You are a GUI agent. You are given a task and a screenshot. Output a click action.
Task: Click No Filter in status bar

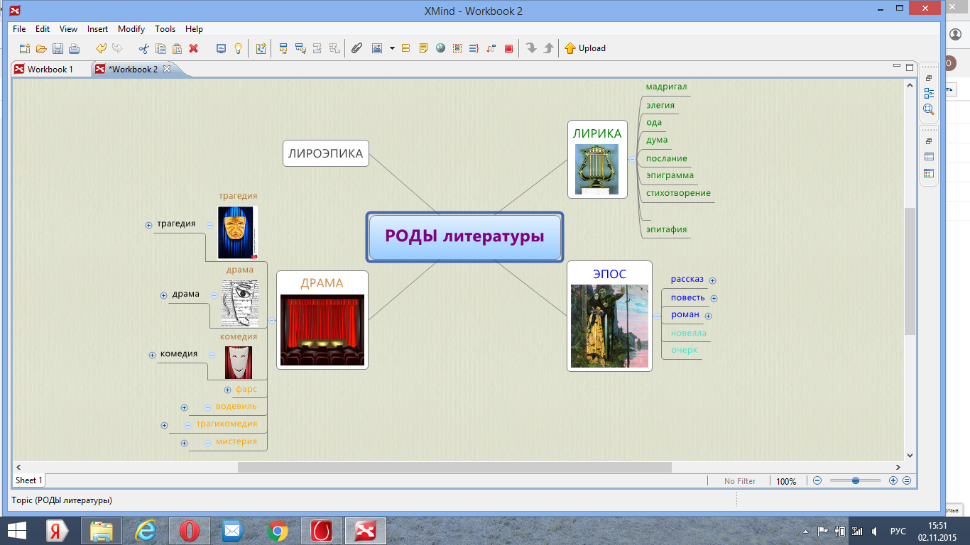pos(740,481)
